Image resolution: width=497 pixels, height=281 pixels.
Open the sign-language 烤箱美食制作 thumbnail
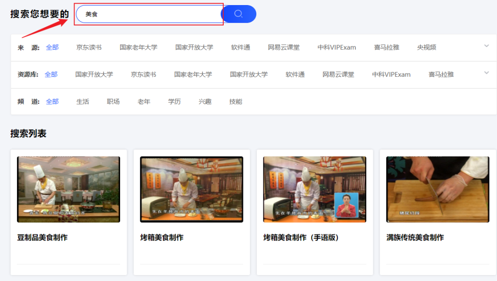[x=315, y=189]
